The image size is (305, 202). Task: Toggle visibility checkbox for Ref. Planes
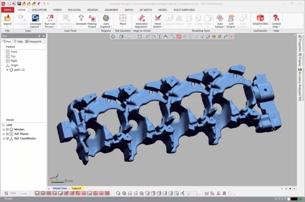tap(7, 134)
